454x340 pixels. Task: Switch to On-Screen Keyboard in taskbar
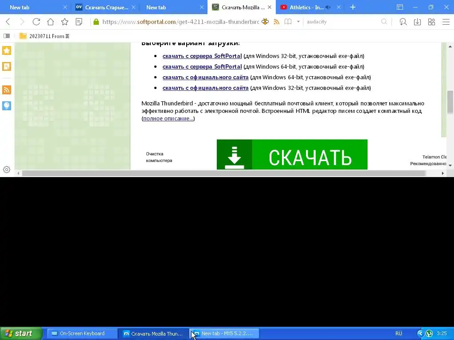(x=82, y=333)
